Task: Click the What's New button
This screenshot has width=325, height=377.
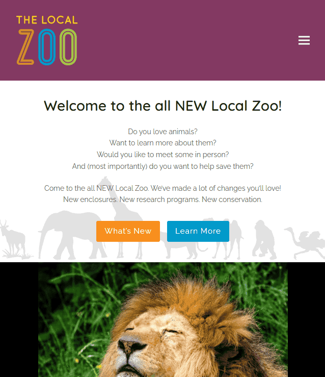Action: 128,231
